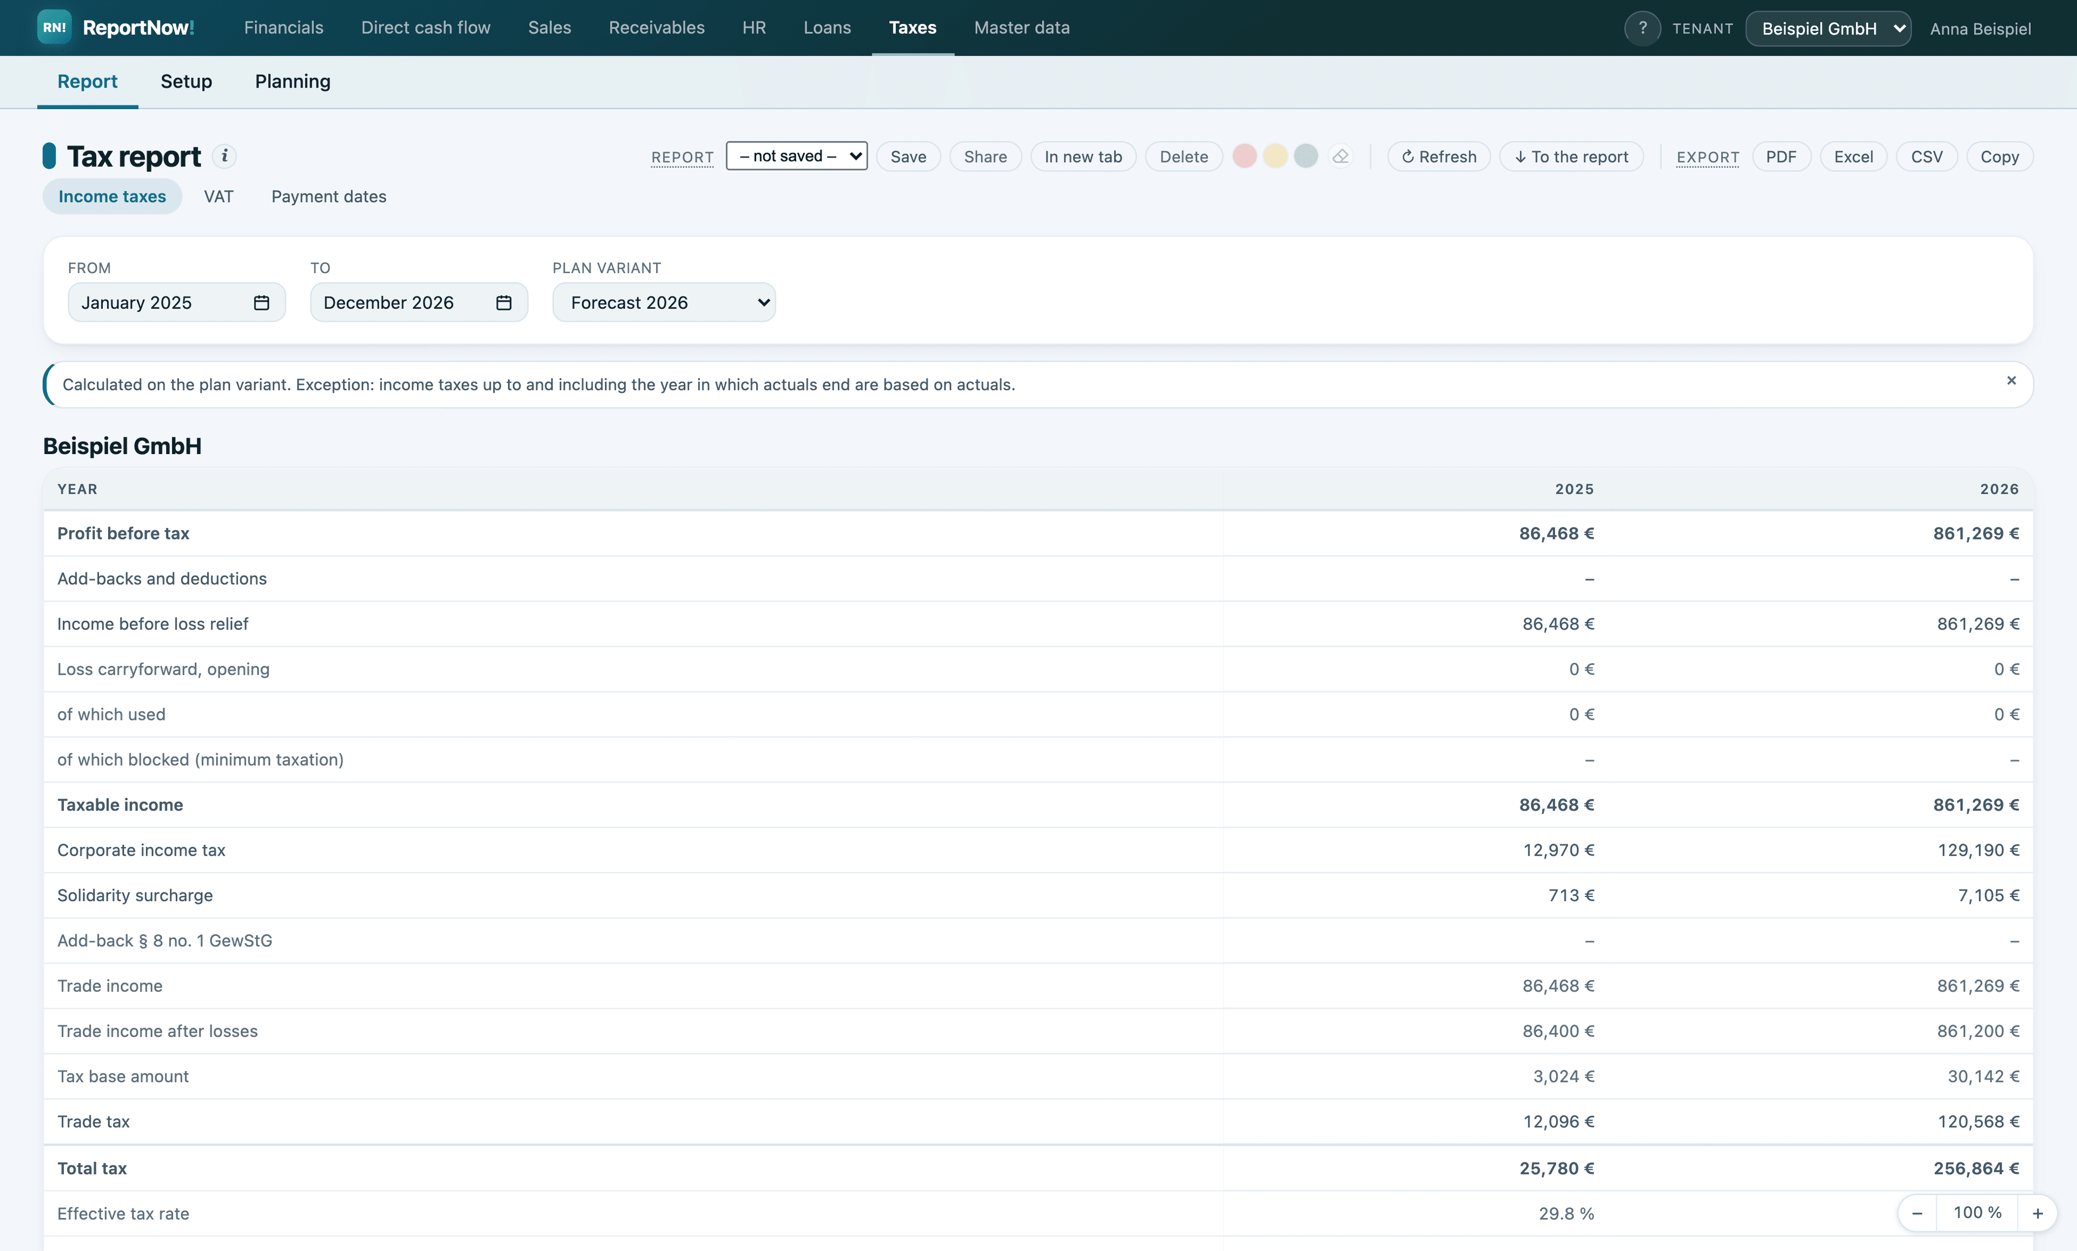Viewport: 2077px width, 1251px height.
Task: Click the info icon beside Tax report
Action: (224, 156)
